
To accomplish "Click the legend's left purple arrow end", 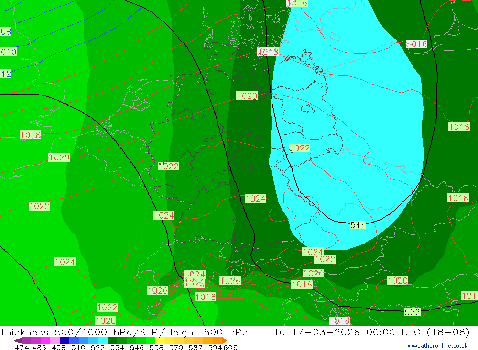I will pos(17,340).
